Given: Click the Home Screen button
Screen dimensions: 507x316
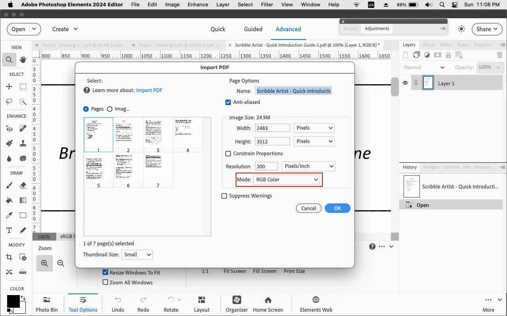Looking at the screenshot, I should (x=268, y=304).
